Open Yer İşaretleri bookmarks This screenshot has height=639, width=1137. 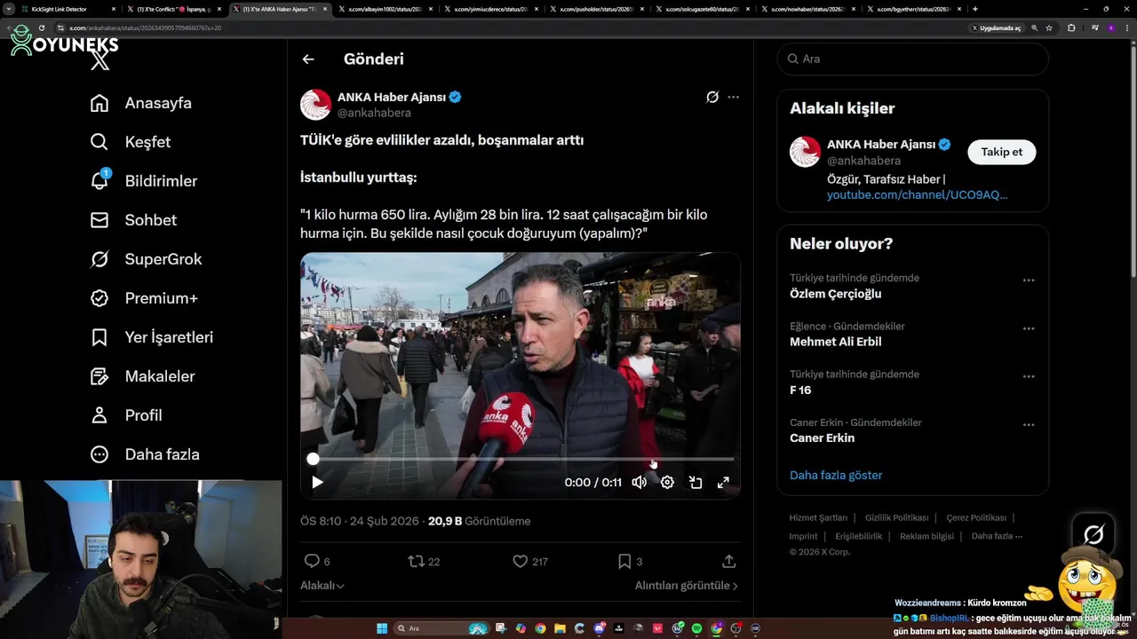point(152,337)
